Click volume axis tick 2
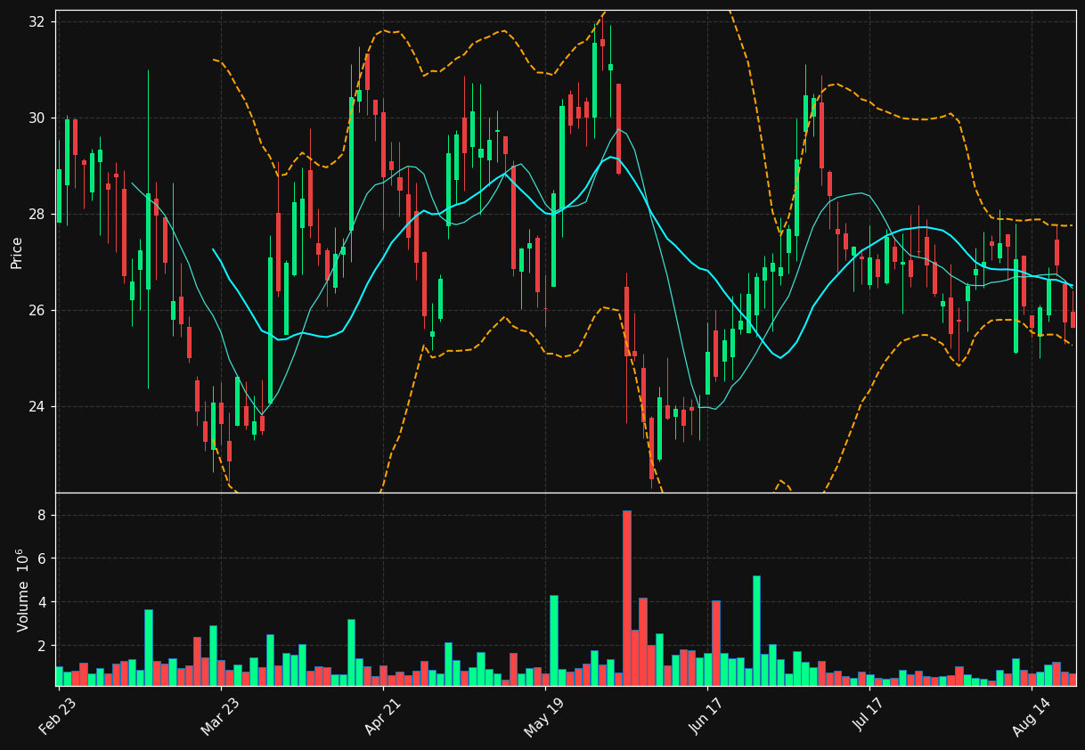The image size is (1085, 750). point(41,646)
